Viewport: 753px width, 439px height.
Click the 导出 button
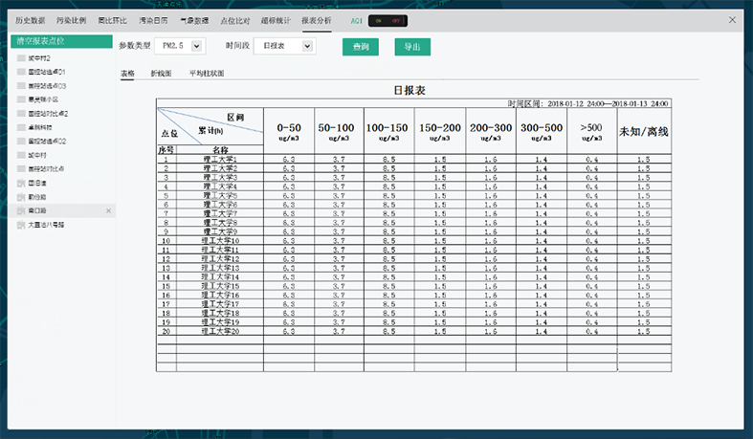click(411, 46)
